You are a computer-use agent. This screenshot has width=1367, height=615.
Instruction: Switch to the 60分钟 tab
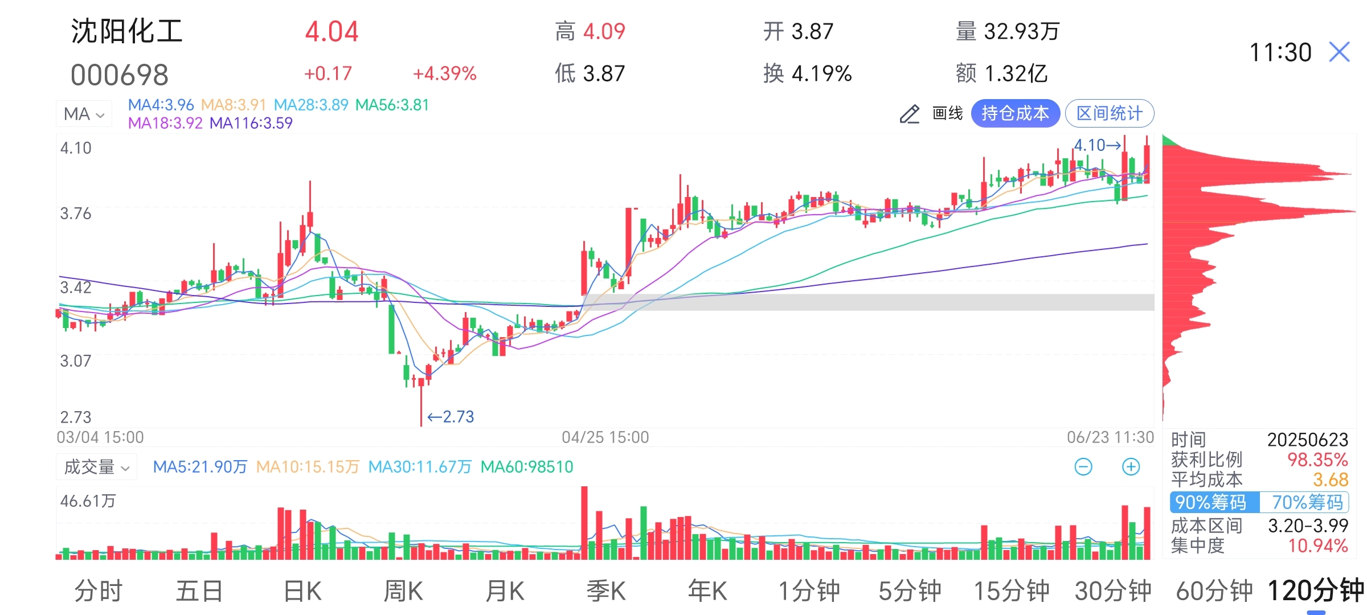pyautogui.click(x=1214, y=591)
